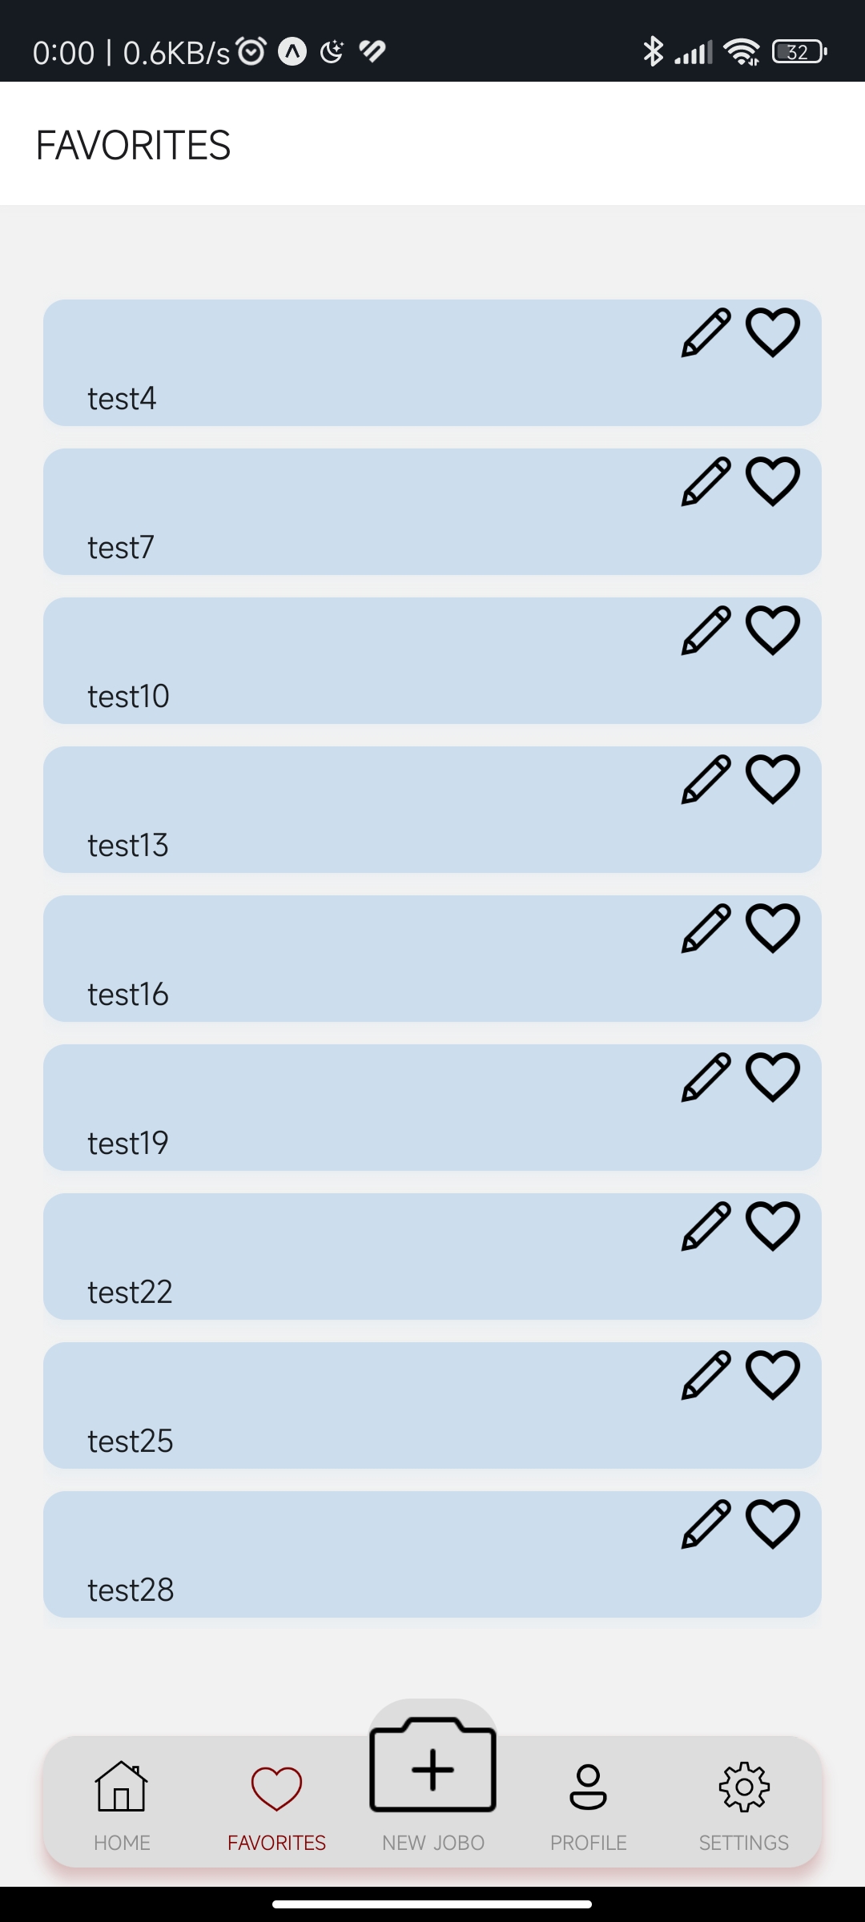Open the Settings gear icon

point(743,1786)
